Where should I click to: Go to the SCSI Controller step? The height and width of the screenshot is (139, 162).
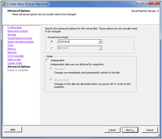(x=15, y=56)
